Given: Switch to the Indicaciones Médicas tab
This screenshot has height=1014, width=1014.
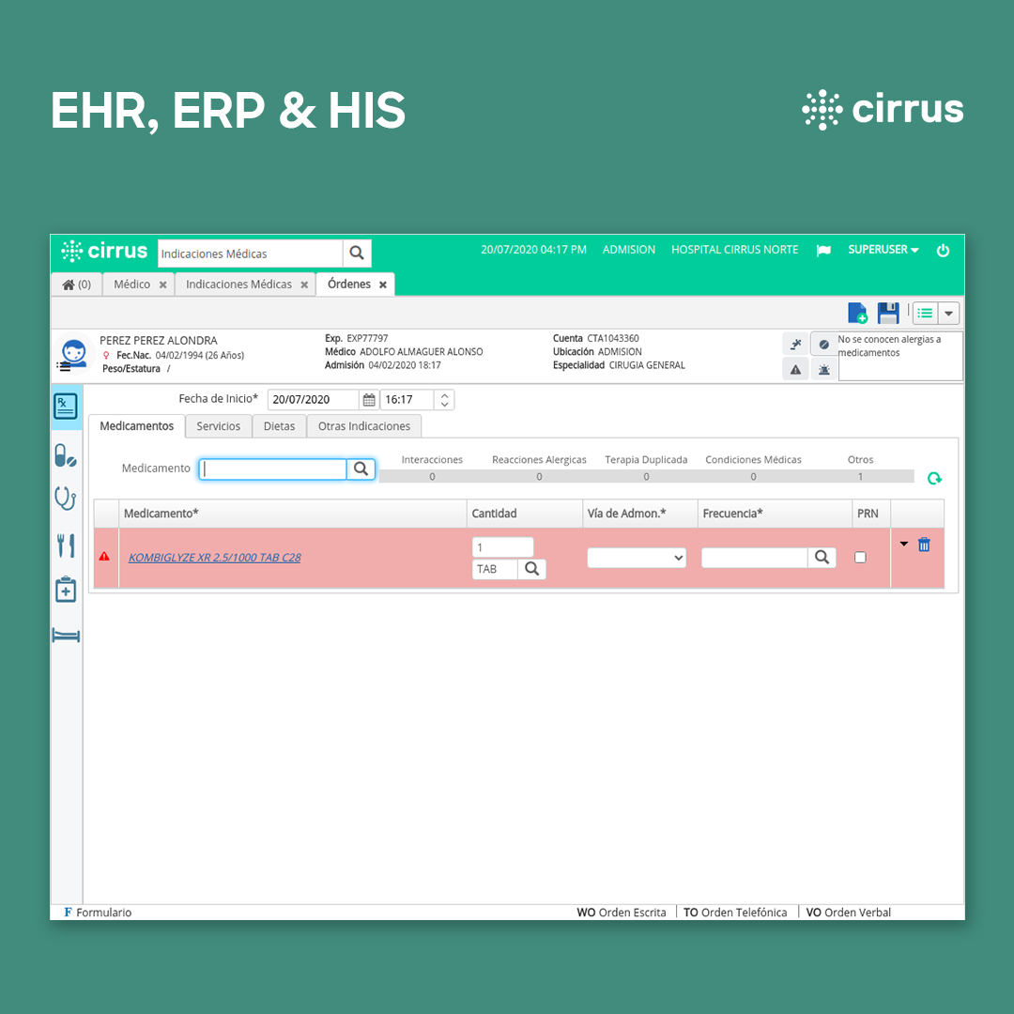Looking at the screenshot, I should (238, 284).
